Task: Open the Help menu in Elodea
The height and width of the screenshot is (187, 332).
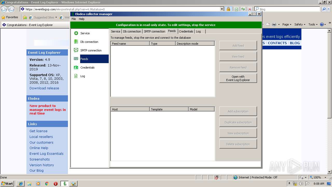Action: 82,19
